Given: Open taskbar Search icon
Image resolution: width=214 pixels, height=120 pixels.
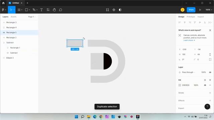Looking at the screenshot, I should coord(83,117).
